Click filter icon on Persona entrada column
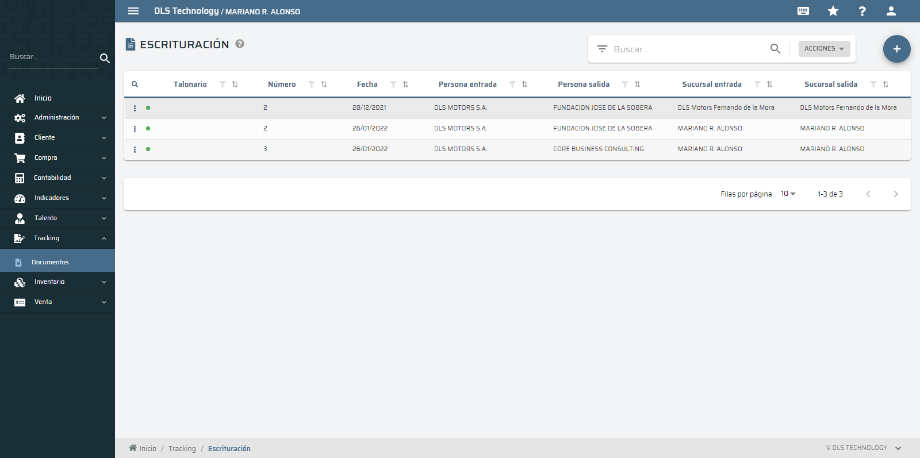 click(512, 84)
